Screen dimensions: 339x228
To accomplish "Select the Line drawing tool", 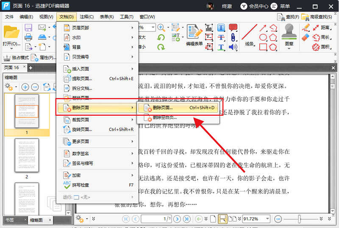I will click(x=249, y=35).
